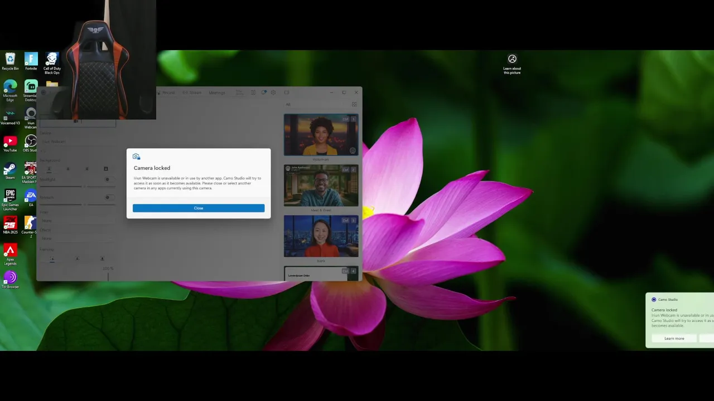The height and width of the screenshot is (401, 714).
Task: Launch OBS Studio from desktop
Action: (x=31, y=144)
